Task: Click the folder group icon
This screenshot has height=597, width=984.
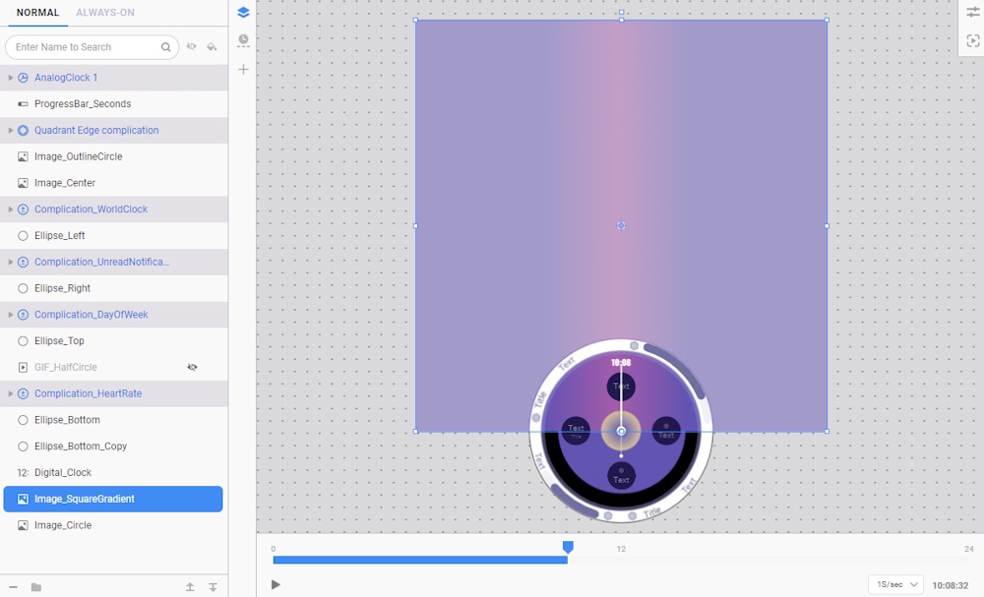Action: point(36,587)
